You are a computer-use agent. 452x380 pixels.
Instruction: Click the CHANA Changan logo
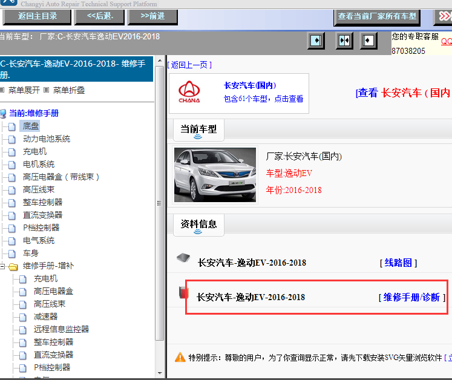pyautogui.click(x=189, y=92)
